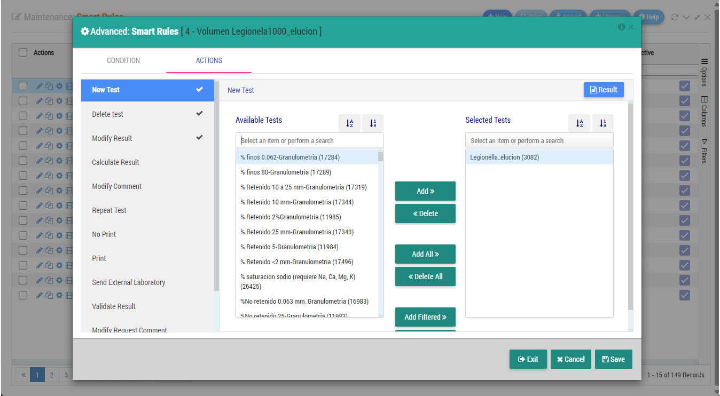720x396 pixels.
Task: Open the Available Tests search dropdown
Action: click(309, 140)
